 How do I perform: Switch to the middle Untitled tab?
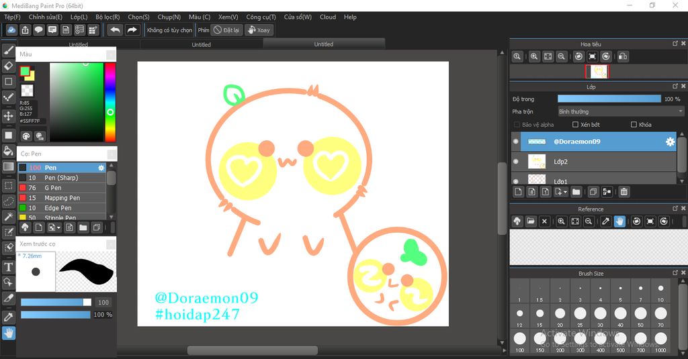point(202,44)
